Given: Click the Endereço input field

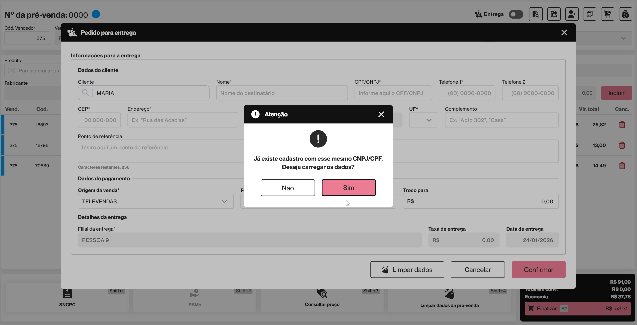Looking at the screenshot, I should pos(183,120).
